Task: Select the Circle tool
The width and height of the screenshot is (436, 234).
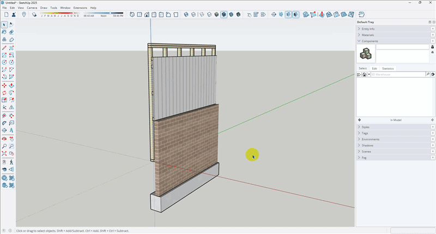Action: pos(4,63)
